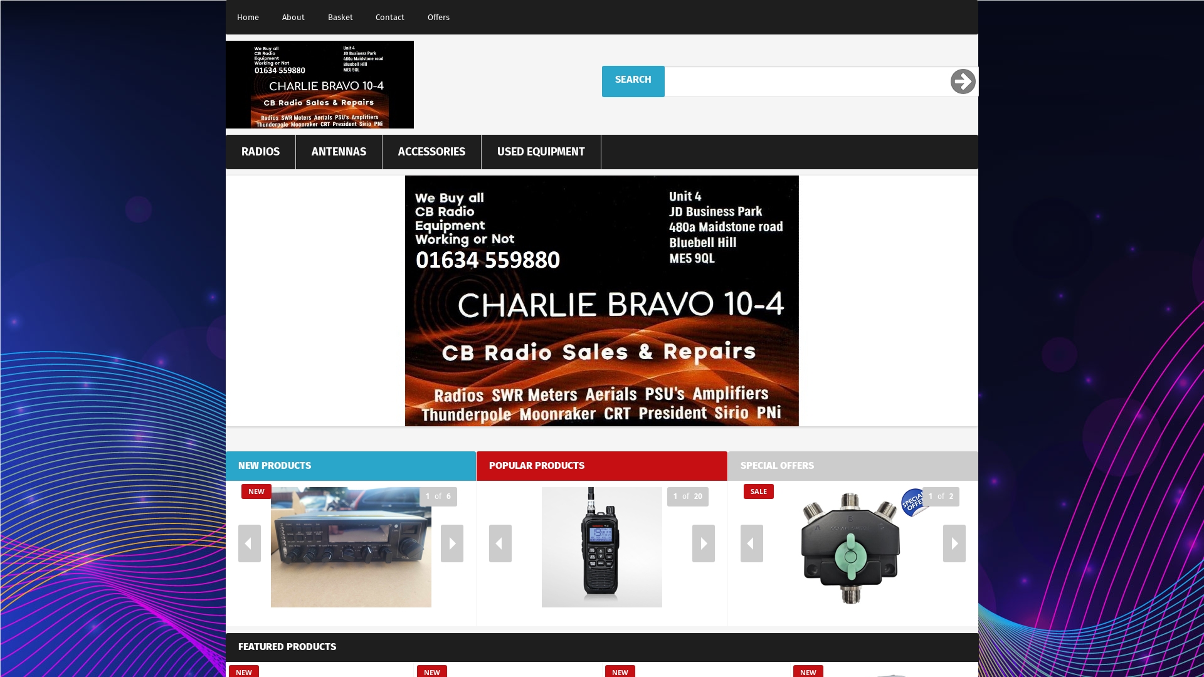Open the ANTENNAS category
The width and height of the screenshot is (1204, 677).
[339, 152]
